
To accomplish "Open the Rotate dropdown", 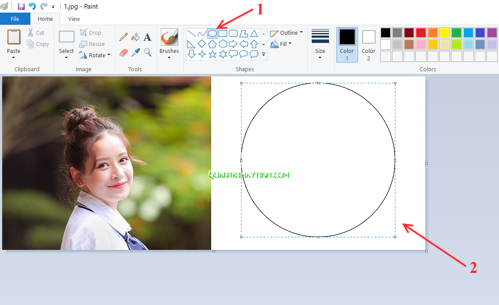I will 95,55.
